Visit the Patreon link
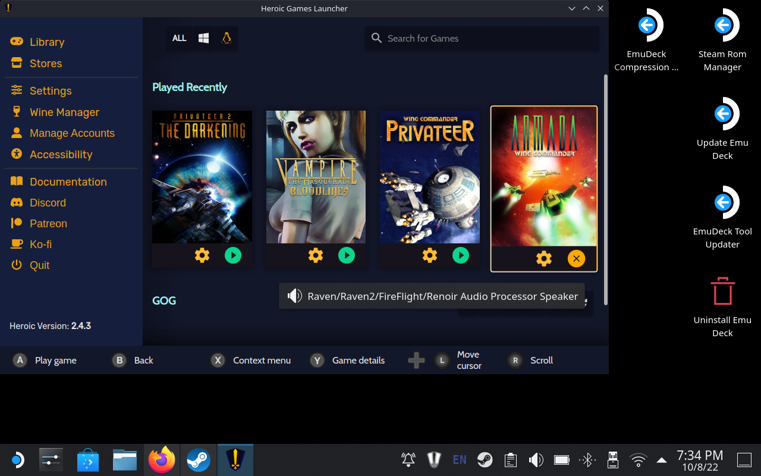 click(39, 224)
